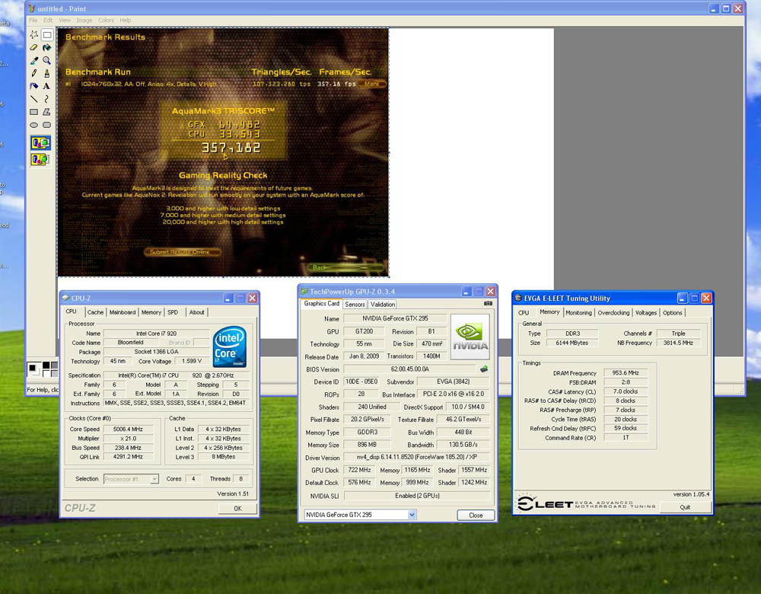Image resolution: width=761 pixels, height=594 pixels.
Task: Choose the opaque selection option in Paint
Action: point(40,143)
